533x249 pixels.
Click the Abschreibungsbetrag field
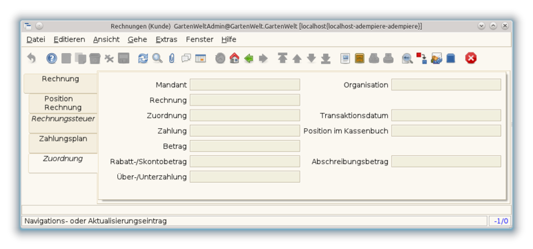pyautogui.click(x=446, y=161)
